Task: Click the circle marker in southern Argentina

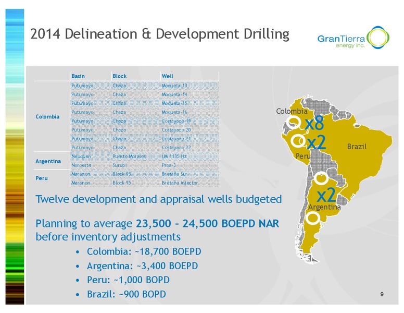Action: point(312,218)
